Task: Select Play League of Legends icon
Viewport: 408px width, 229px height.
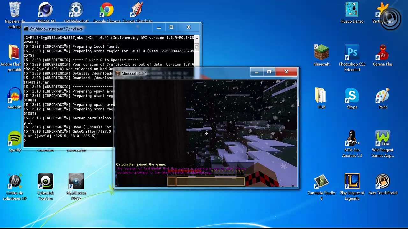Action: 352,181
